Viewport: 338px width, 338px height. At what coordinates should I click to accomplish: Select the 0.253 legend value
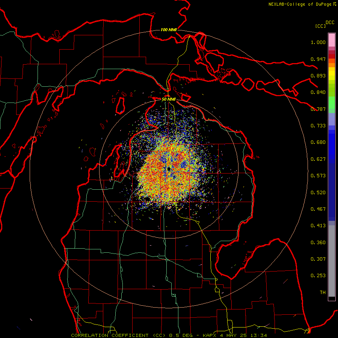coord(318,276)
